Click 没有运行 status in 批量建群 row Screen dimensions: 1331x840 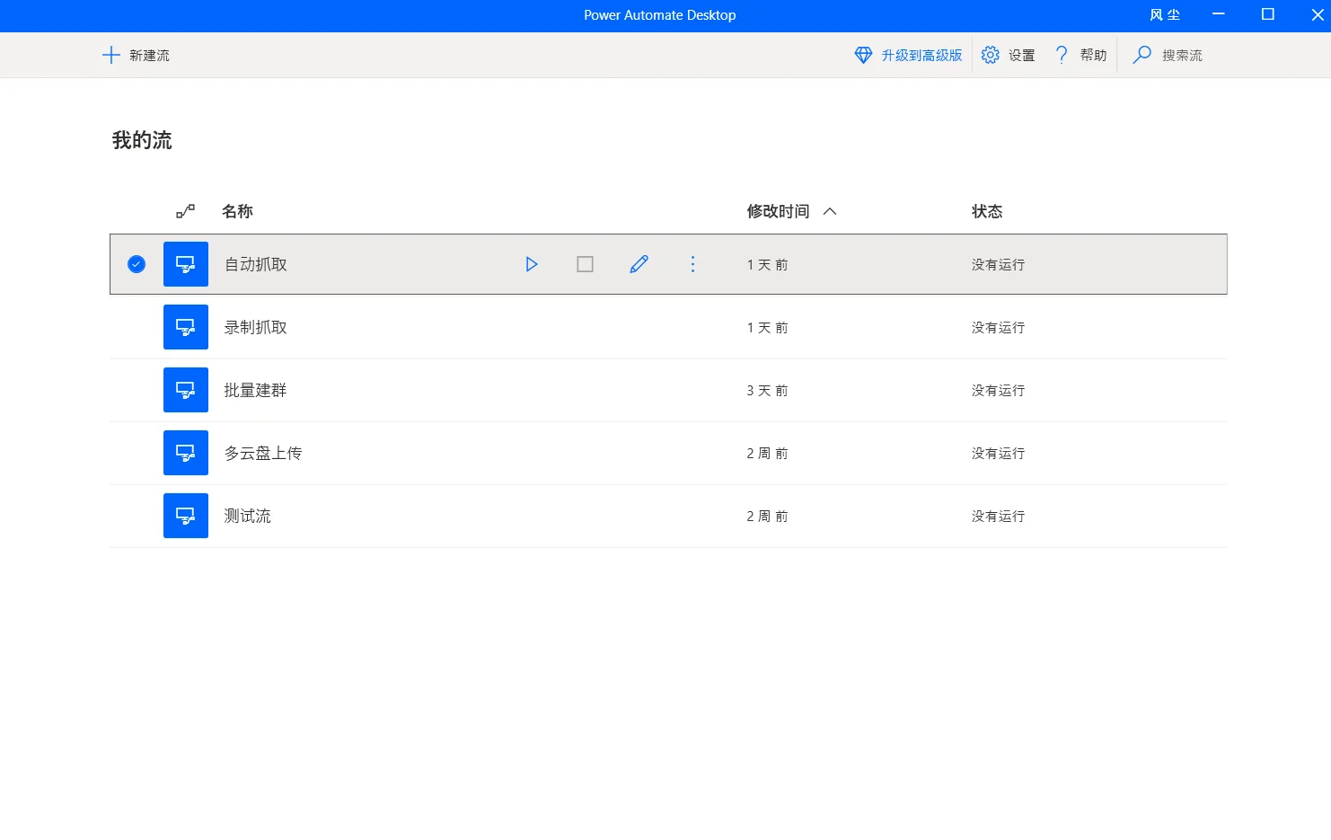998,391
